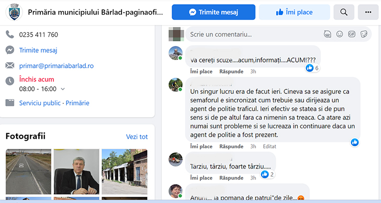Reply to the semaforul comment
Viewport: 381px width, 203px height.
click(231, 146)
